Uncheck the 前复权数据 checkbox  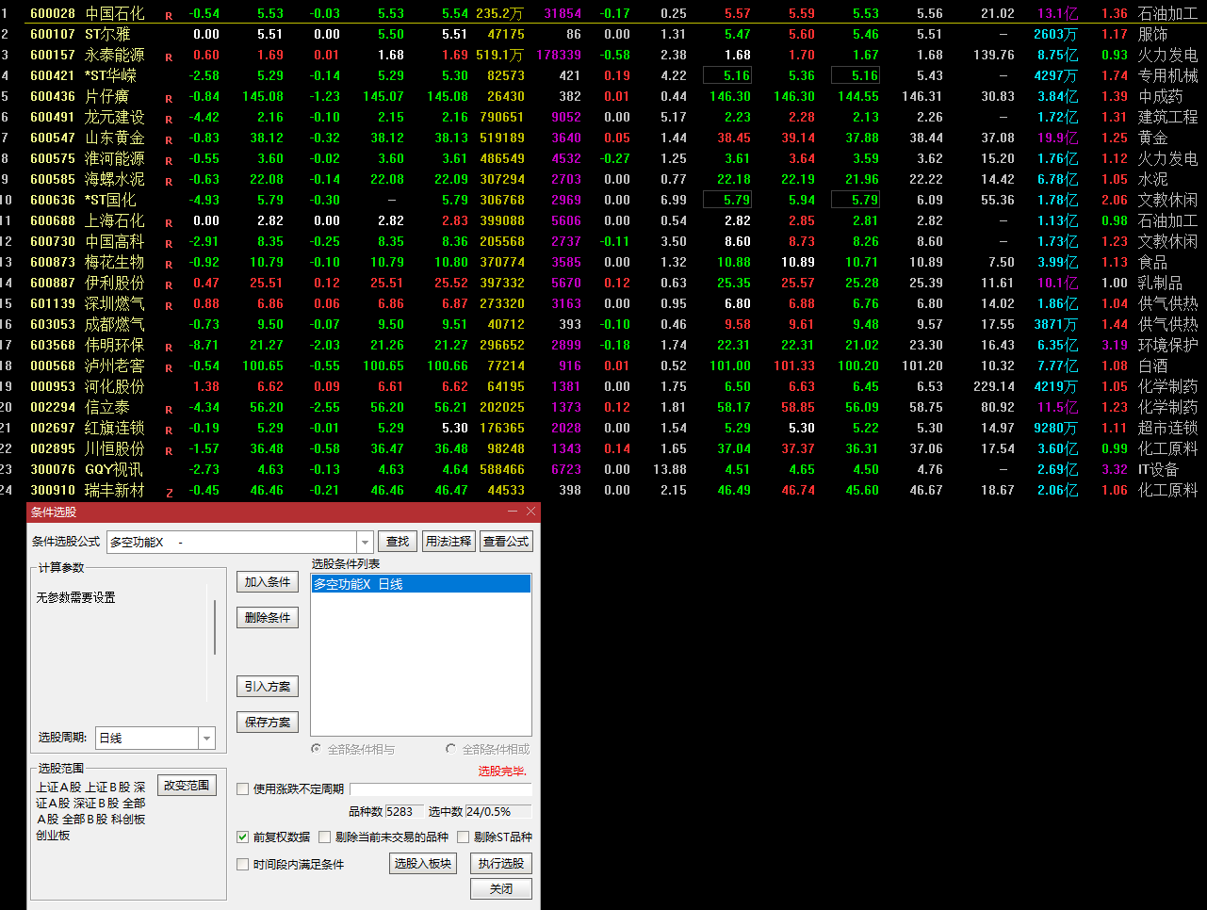(x=243, y=837)
